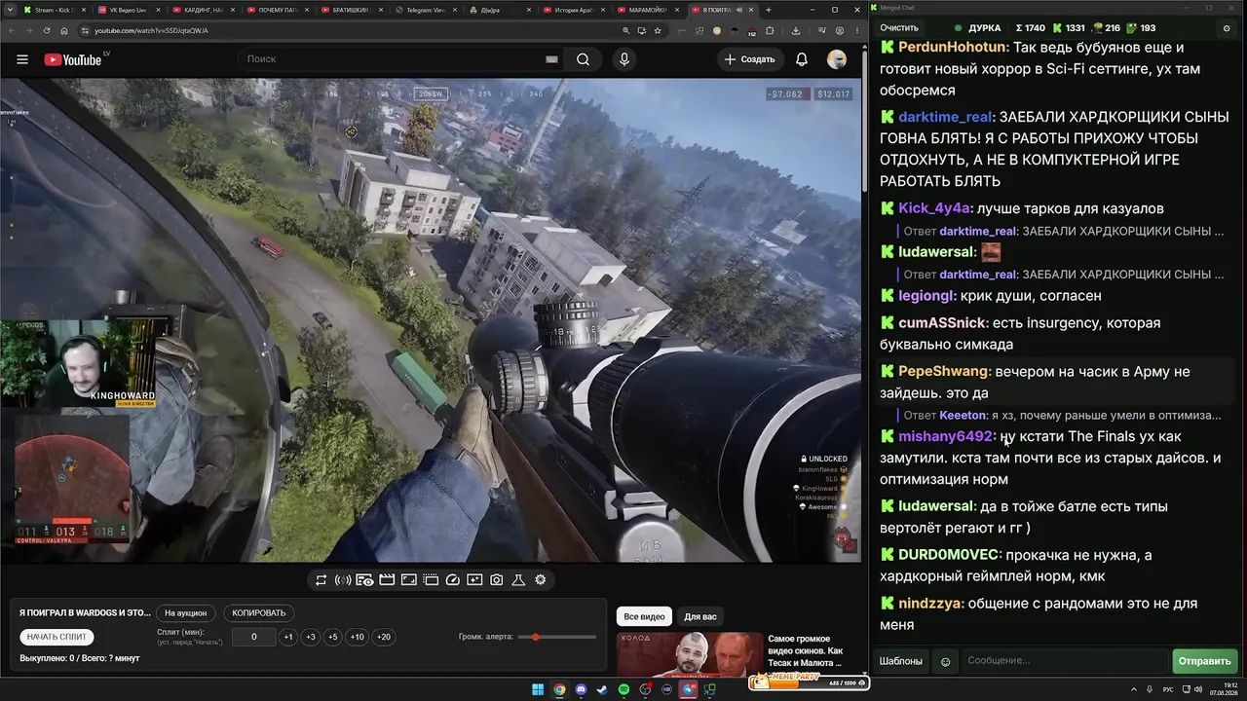Open the Тесак и Малюта video thumbnail
Viewport: 1247px width, 701px height.
click(x=689, y=654)
